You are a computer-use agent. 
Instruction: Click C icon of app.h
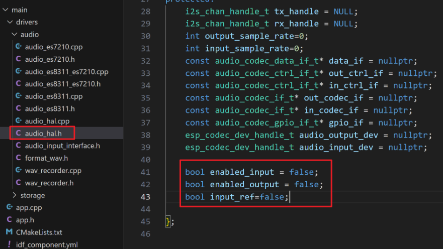pos(10,219)
